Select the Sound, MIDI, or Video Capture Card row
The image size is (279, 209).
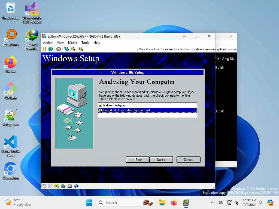[x=147, y=110]
